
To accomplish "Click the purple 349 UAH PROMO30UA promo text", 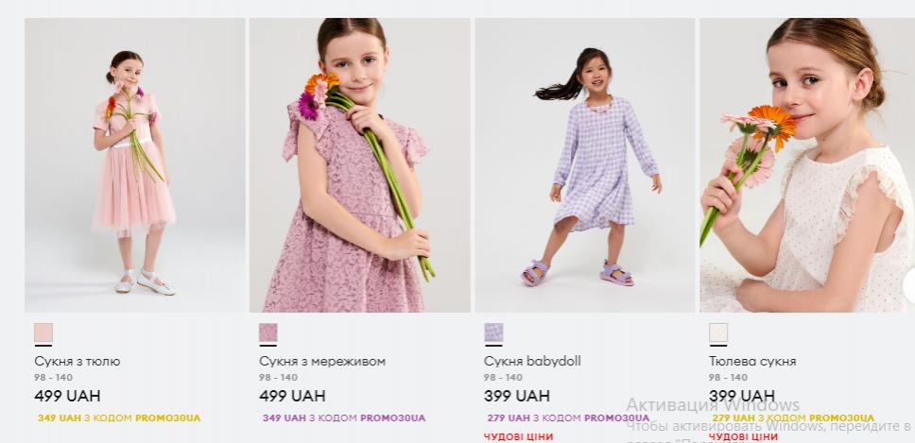I will [344, 417].
